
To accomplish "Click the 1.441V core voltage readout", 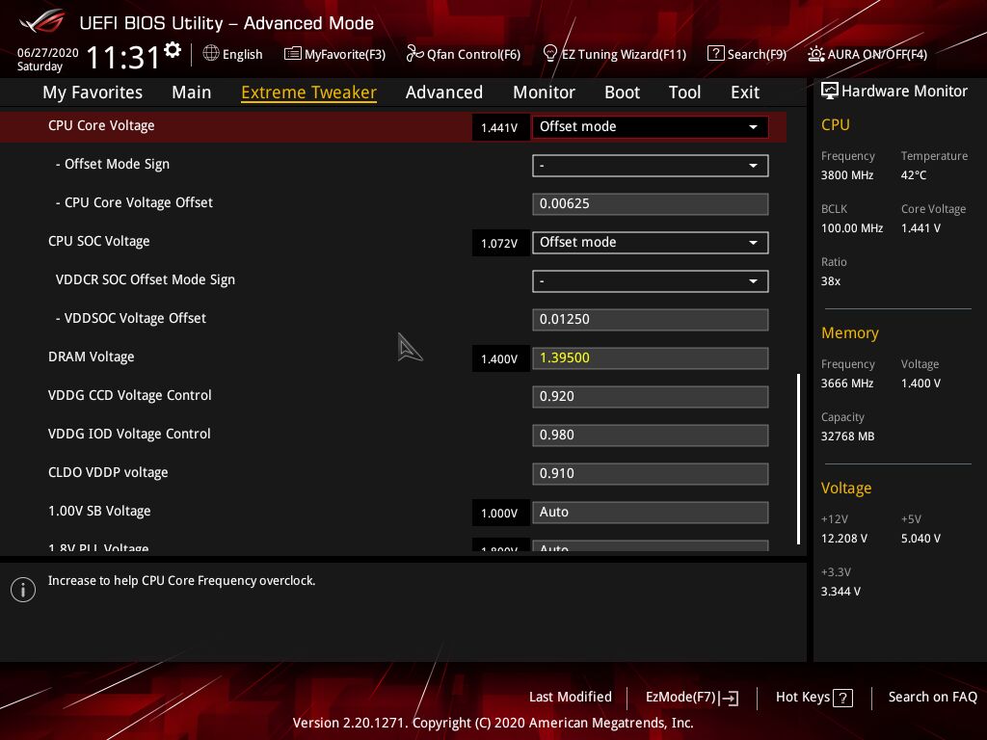I will click(x=500, y=128).
